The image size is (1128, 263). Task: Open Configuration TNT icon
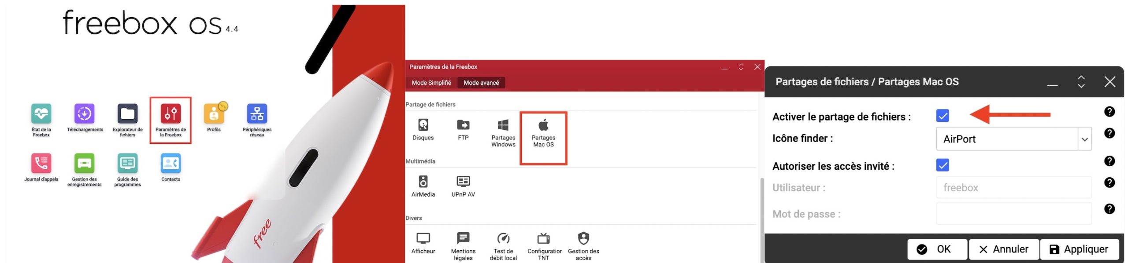tap(543, 238)
